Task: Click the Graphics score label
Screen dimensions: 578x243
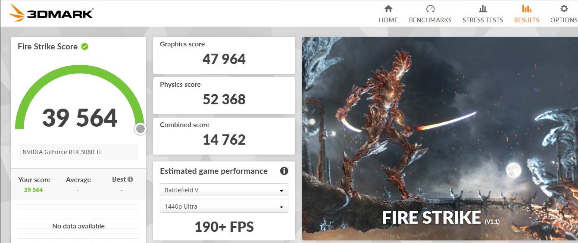Action: (x=182, y=44)
